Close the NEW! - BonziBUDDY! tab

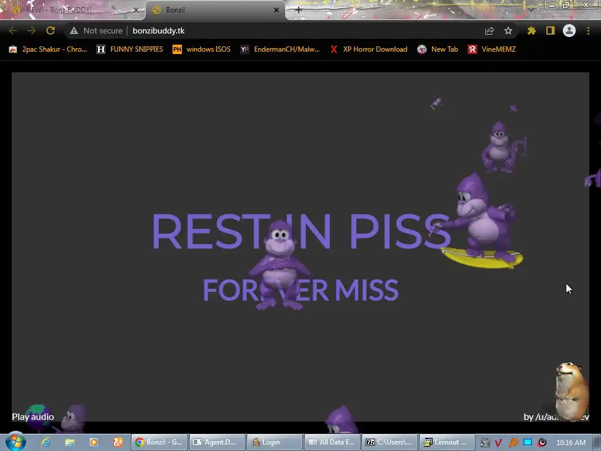click(136, 10)
